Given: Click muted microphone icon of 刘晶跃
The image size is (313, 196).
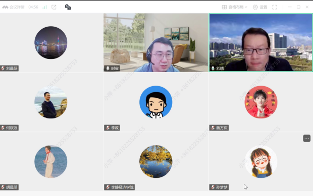Looking at the screenshot, I should 3,69.
